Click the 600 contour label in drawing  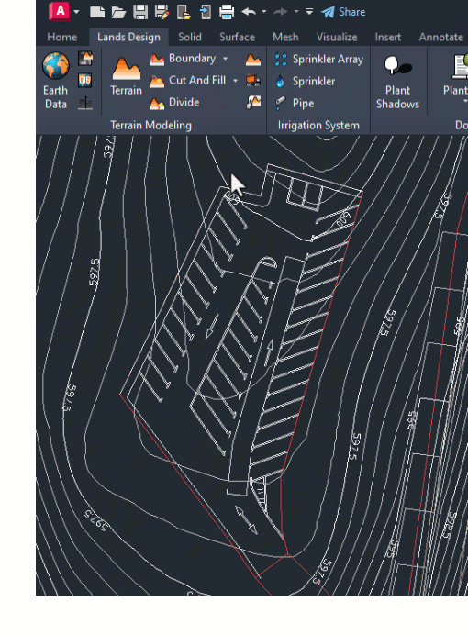(x=342, y=218)
